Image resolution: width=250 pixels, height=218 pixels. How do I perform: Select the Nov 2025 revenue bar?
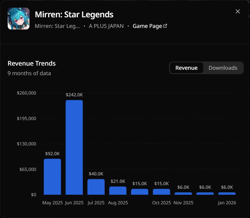(x=183, y=193)
